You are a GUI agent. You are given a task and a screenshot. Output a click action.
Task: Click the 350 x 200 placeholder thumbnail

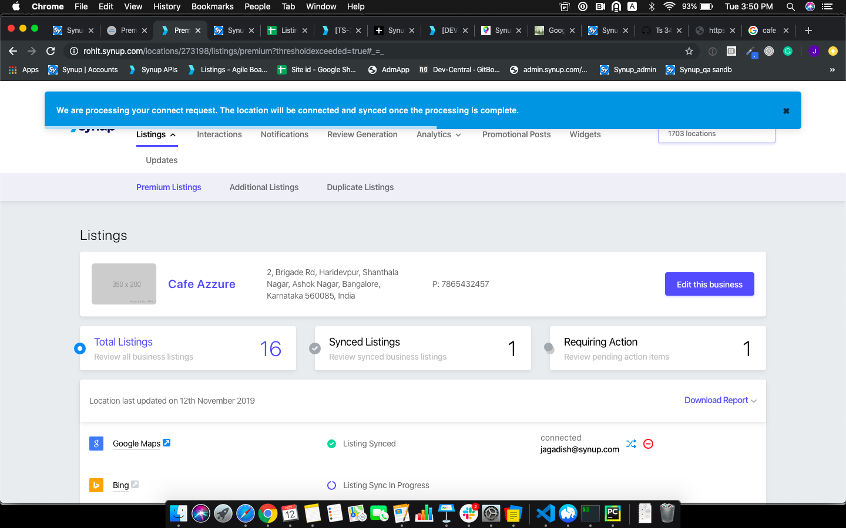(x=124, y=284)
